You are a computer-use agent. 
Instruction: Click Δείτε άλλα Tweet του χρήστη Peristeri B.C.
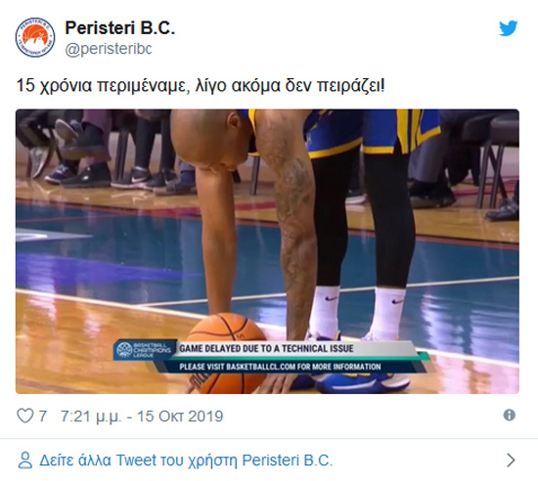click(186, 460)
